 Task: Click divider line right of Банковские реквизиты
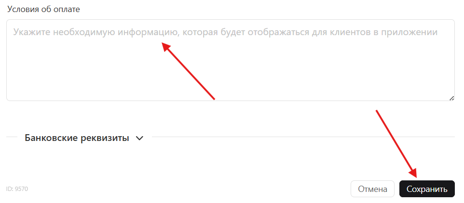(x=303, y=137)
